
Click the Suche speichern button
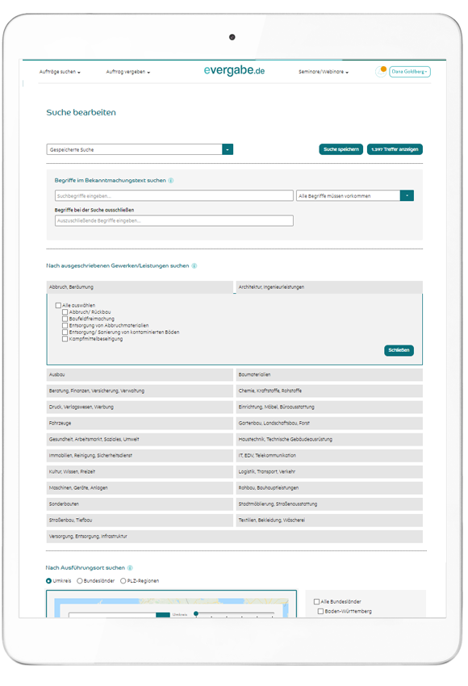point(341,149)
